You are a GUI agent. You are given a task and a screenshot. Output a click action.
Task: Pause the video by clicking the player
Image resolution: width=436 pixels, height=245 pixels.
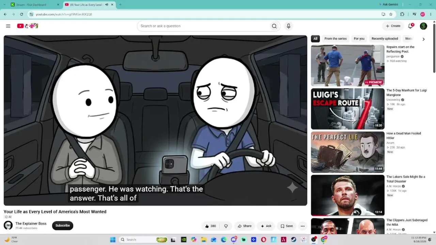(155, 120)
